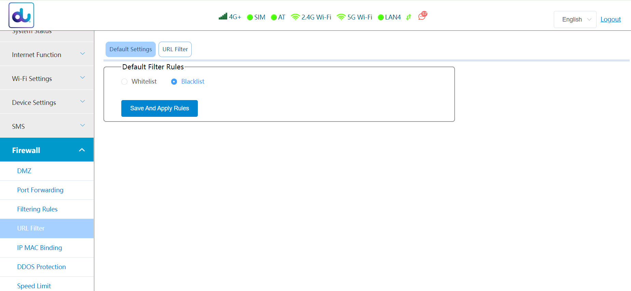Expand the Internet Function menu

[x=47, y=55]
